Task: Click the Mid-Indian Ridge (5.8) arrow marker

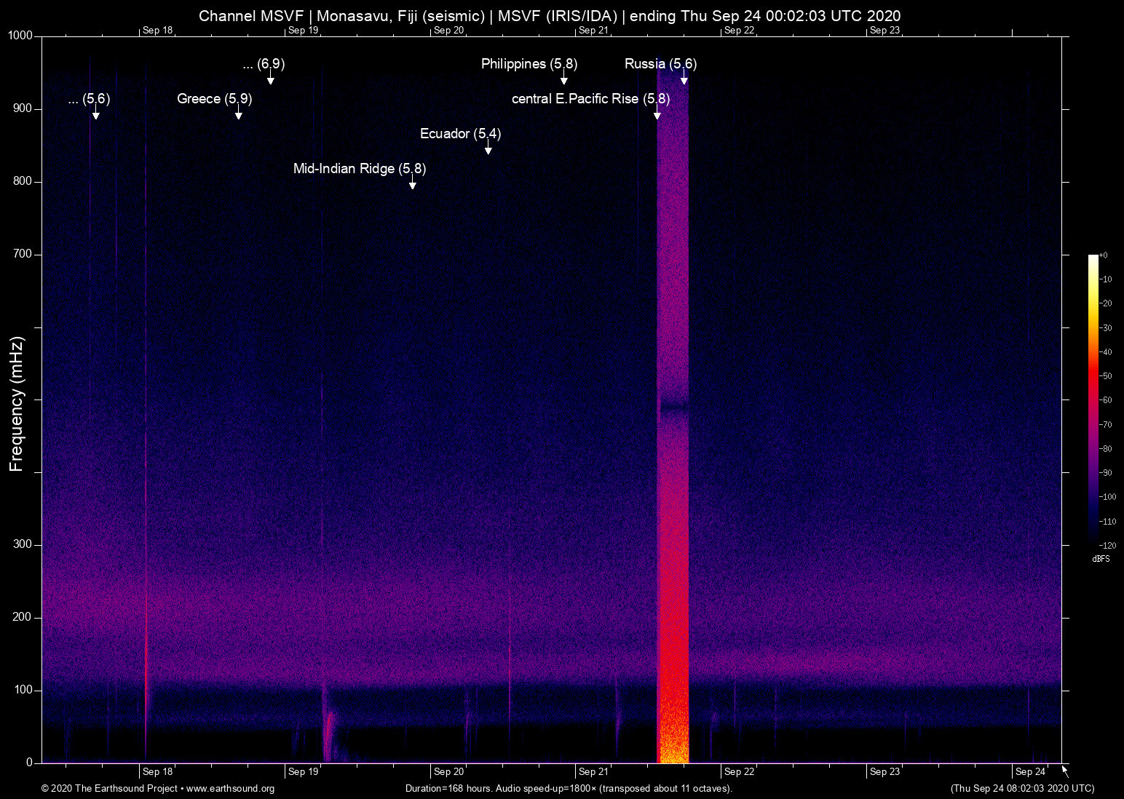Action: pos(412,183)
